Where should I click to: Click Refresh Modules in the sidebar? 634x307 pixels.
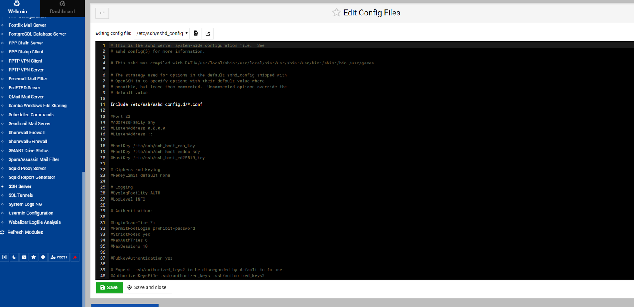(x=25, y=232)
